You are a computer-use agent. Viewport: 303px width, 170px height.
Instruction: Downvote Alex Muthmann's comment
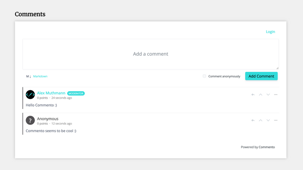point(268,94)
